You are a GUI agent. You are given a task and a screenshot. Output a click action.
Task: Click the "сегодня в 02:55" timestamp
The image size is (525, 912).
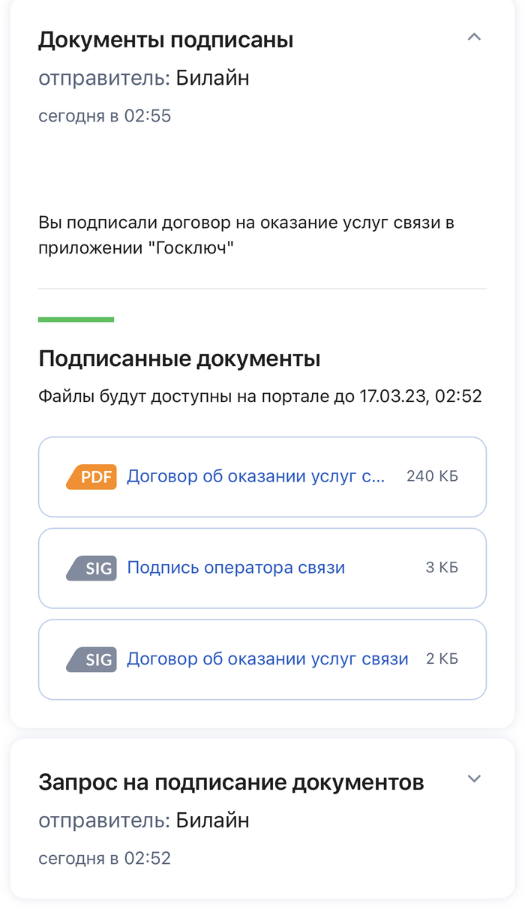click(x=105, y=116)
